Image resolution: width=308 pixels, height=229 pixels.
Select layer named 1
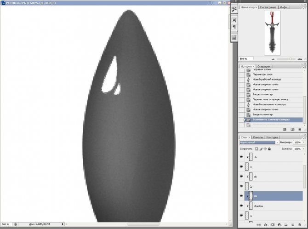tap(274, 216)
